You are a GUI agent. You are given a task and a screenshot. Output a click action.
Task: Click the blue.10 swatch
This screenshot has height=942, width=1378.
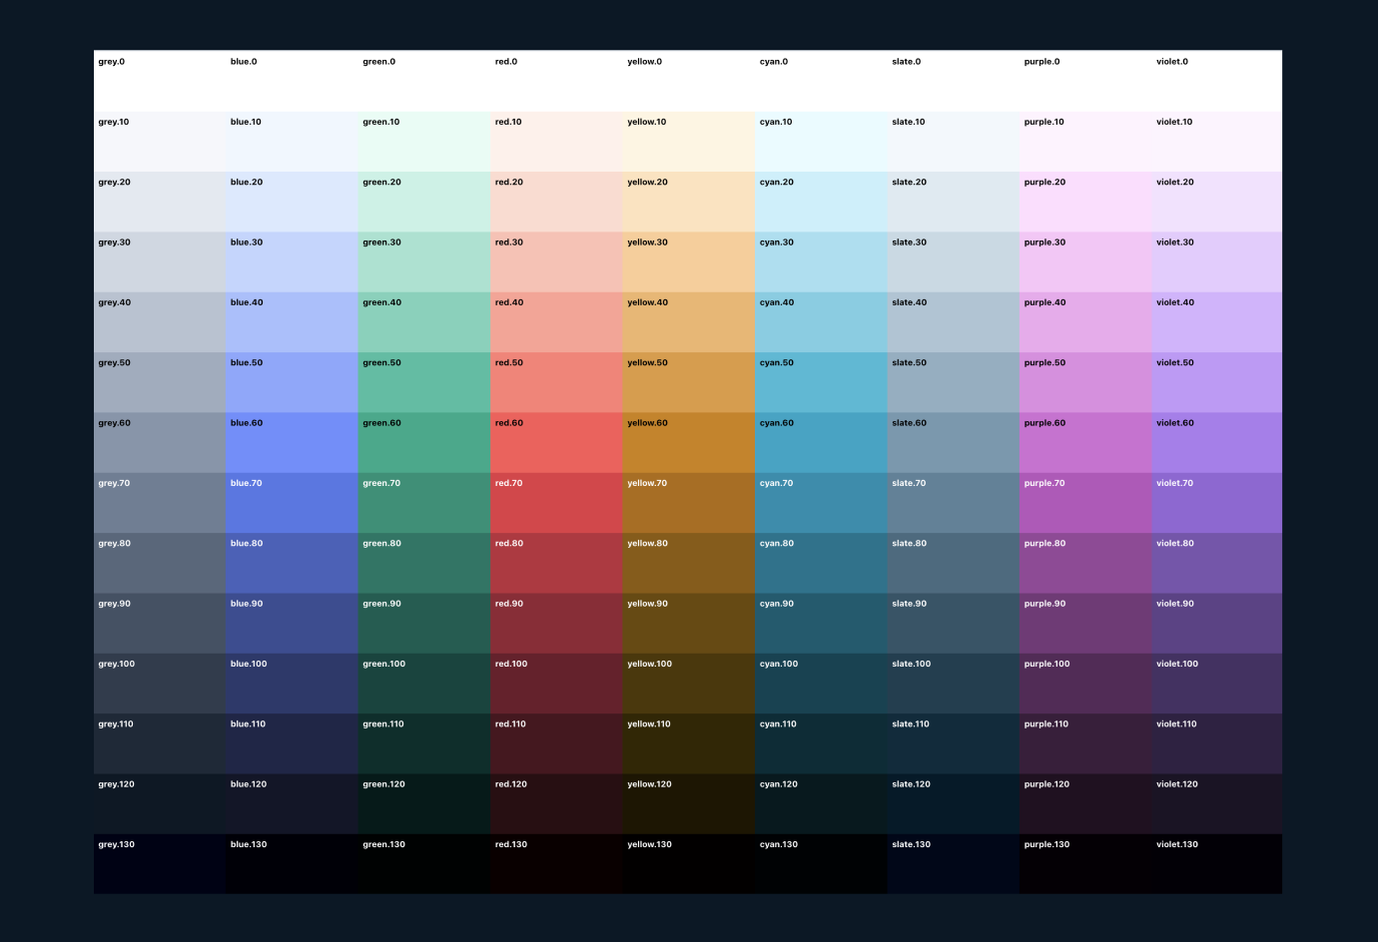292,142
